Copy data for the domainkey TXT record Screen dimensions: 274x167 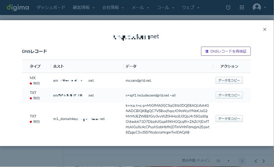pyautogui.click(x=229, y=119)
